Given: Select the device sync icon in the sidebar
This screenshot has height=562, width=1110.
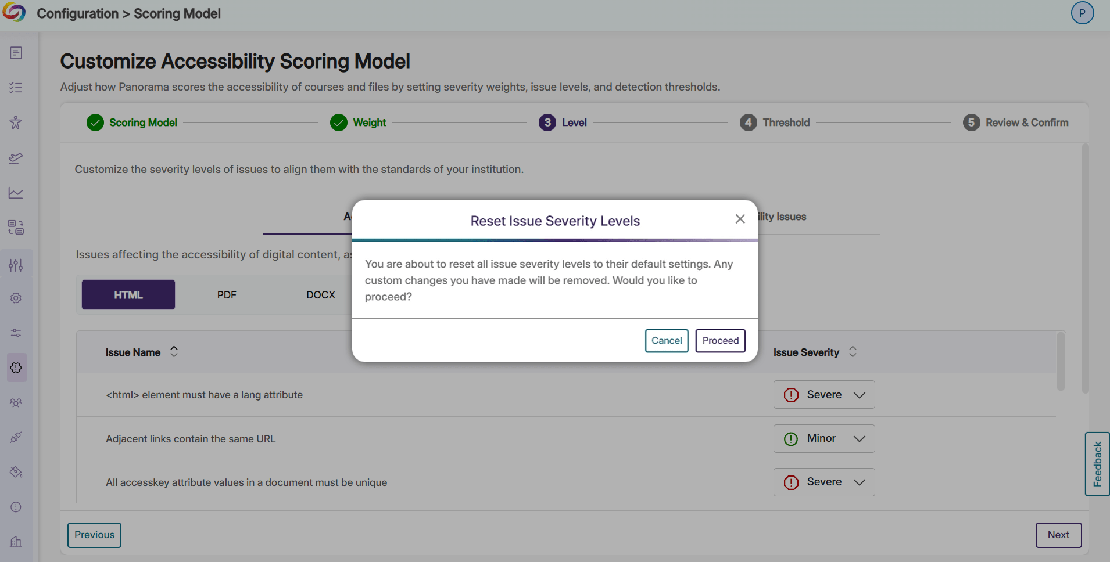Looking at the screenshot, I should click(x=16, y=228).
